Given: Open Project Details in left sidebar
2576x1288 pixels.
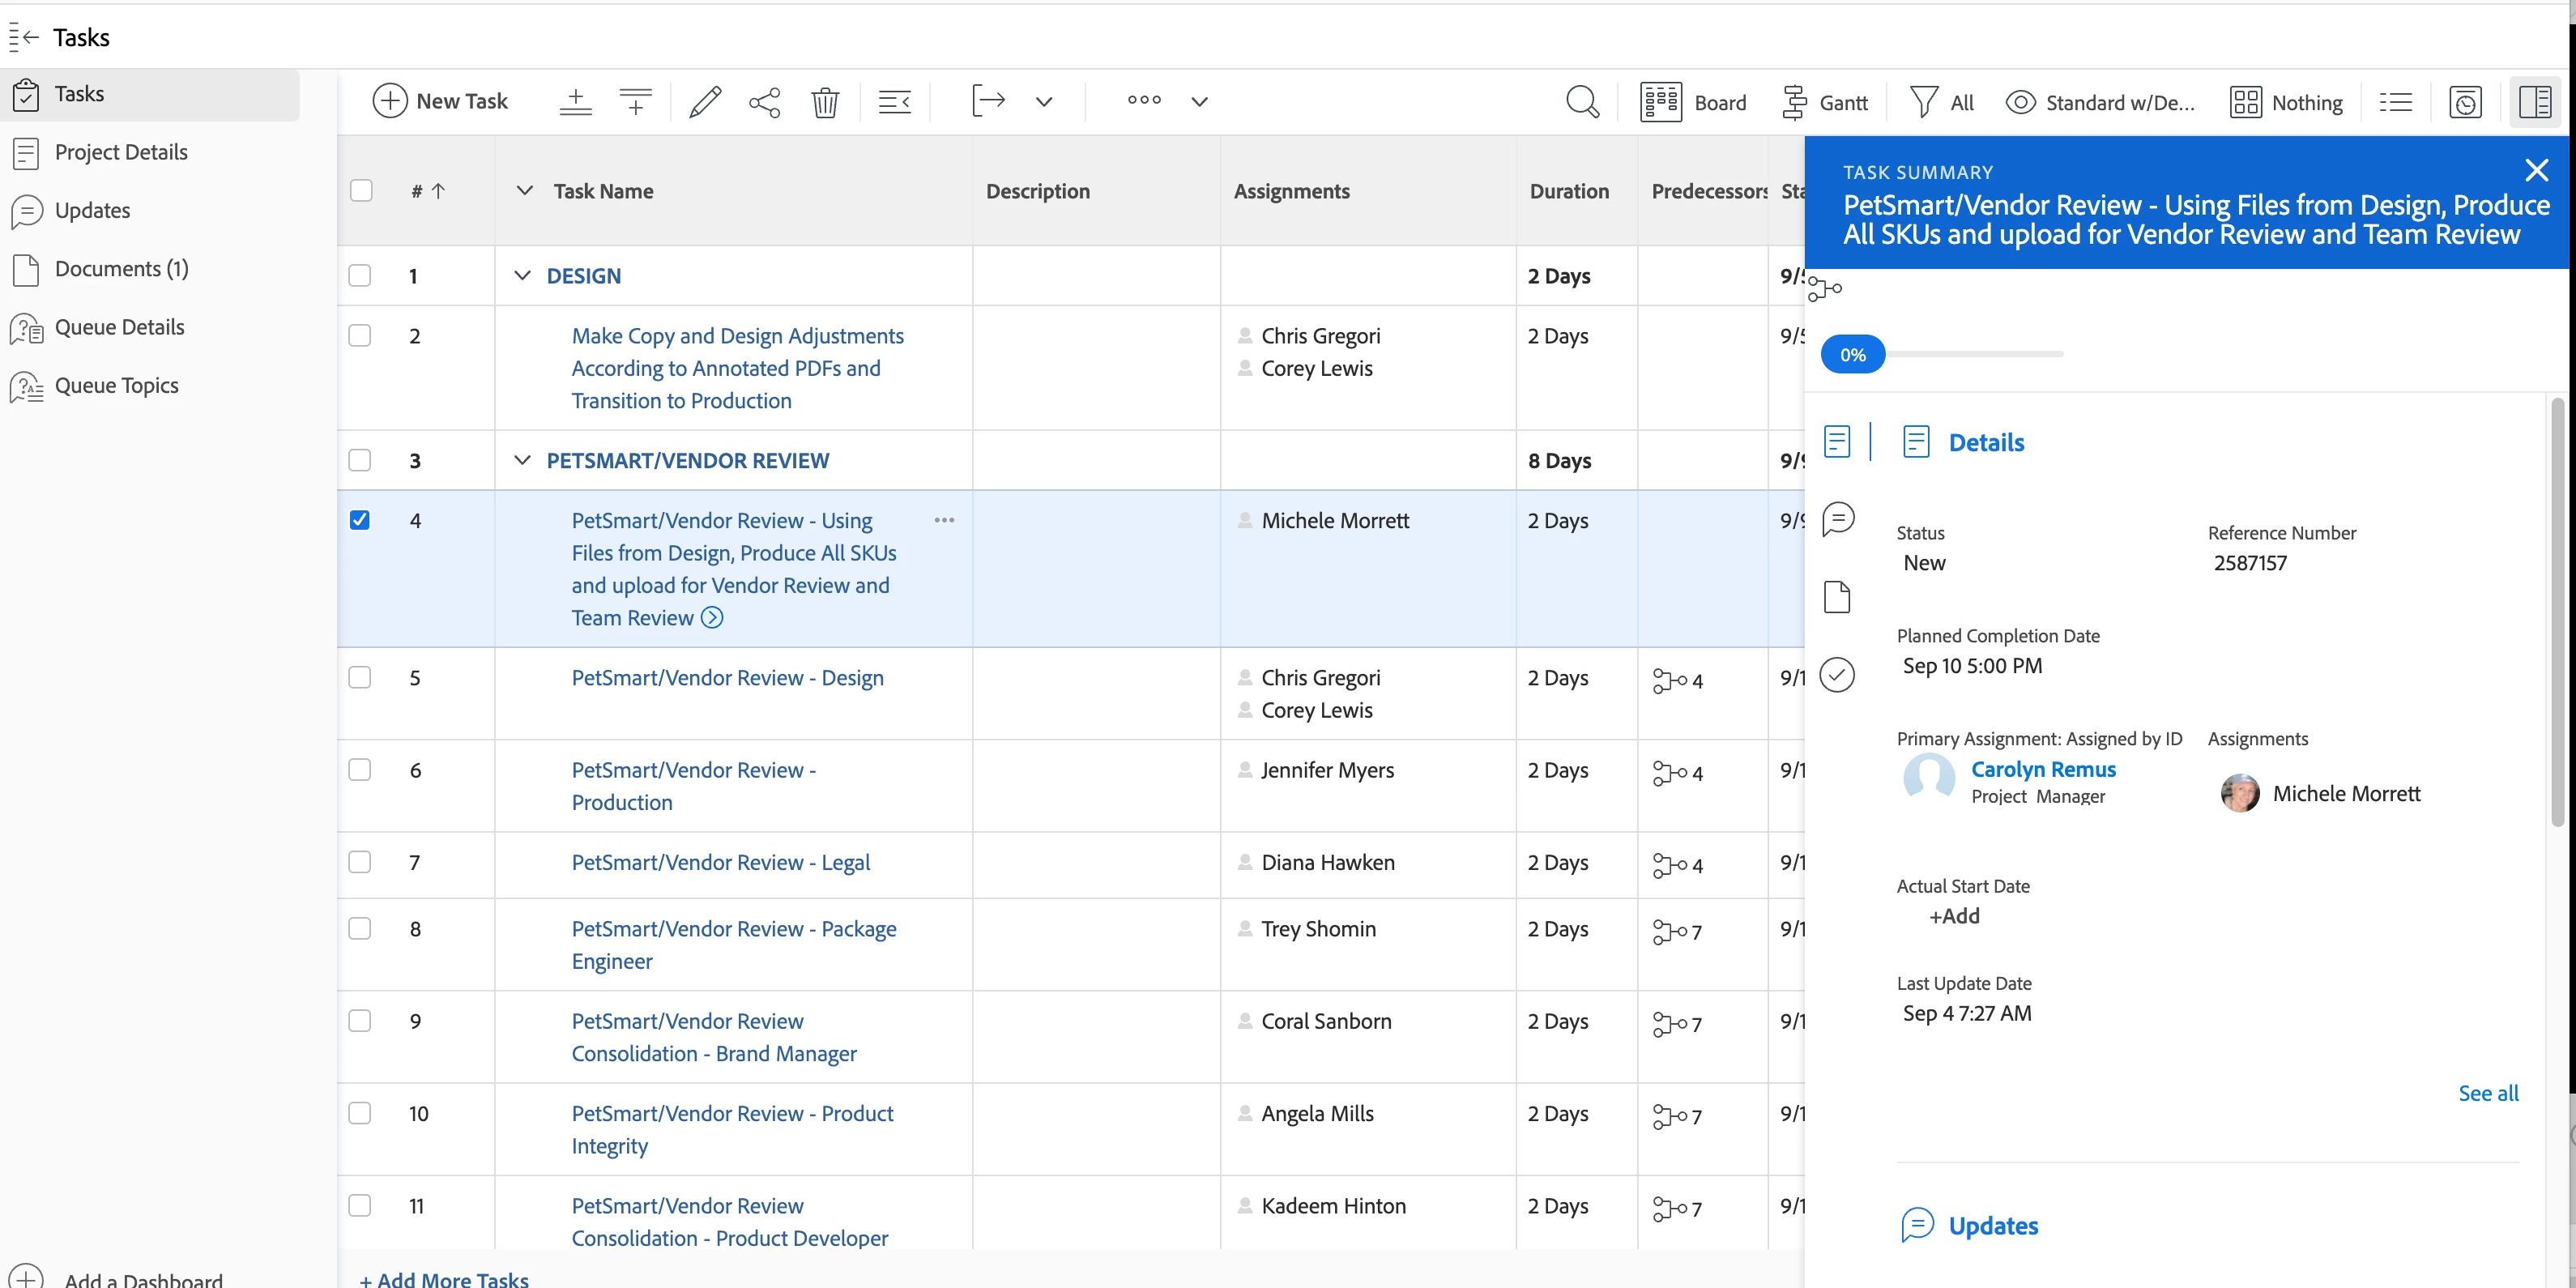Looking at the screenshot, I should (x=121, y=152).
